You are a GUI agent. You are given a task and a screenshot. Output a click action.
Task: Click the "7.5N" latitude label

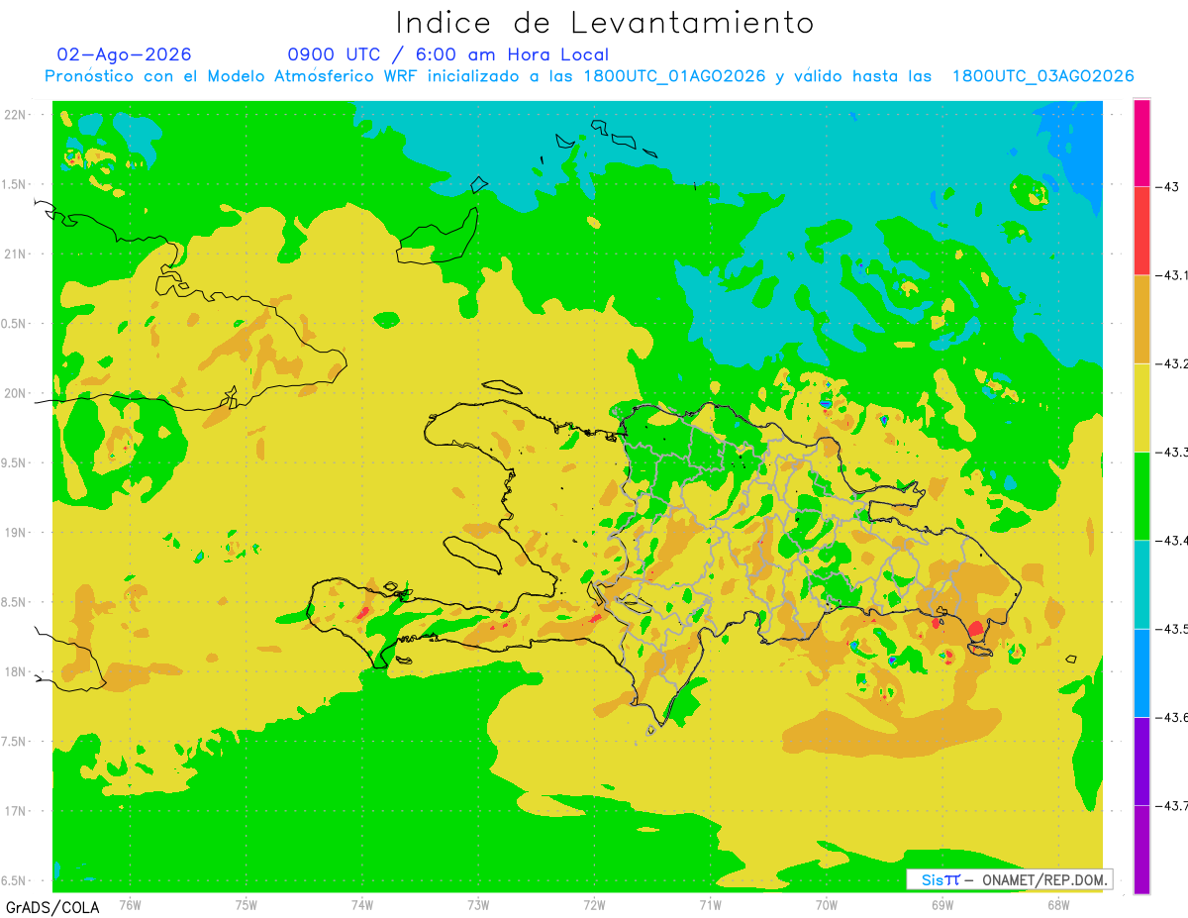point(14,742)
